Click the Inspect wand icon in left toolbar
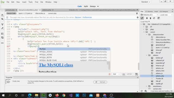Viewport: 174px width, 98px height. tap(2, 28)
